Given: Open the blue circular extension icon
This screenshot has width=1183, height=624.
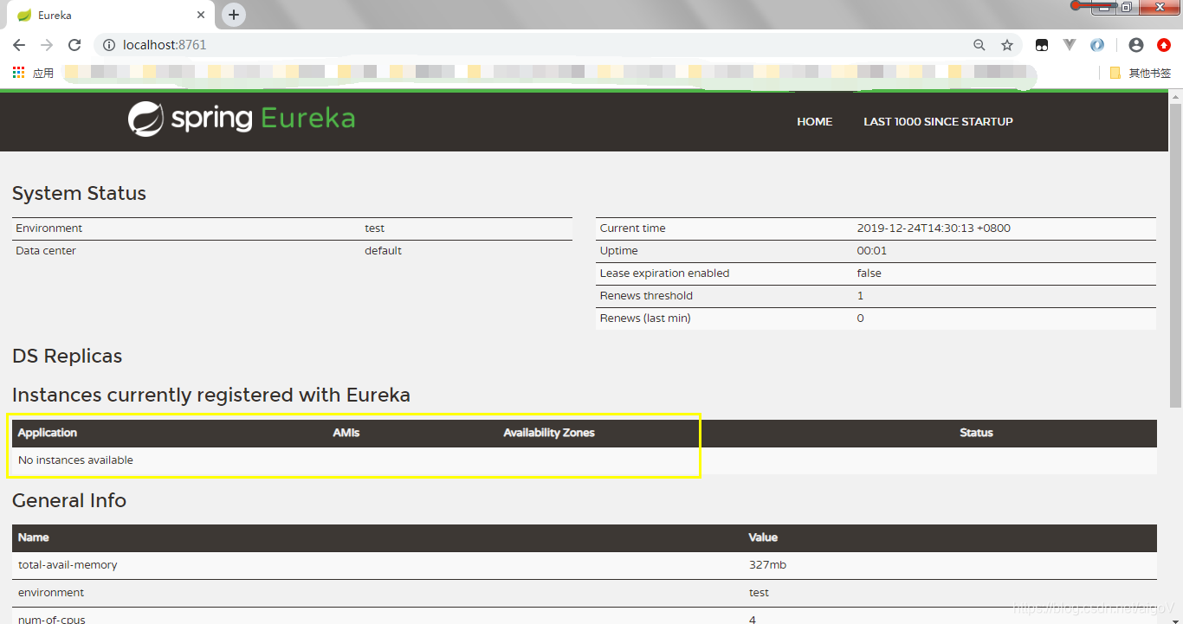Looking at the screenshot, I should [1097, 45].
